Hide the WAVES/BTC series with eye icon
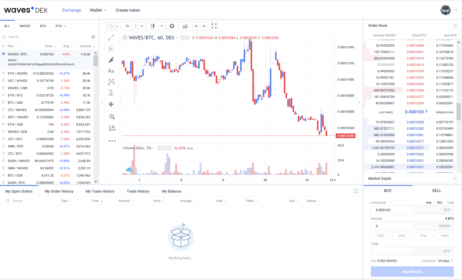 (x=183, y=38)
